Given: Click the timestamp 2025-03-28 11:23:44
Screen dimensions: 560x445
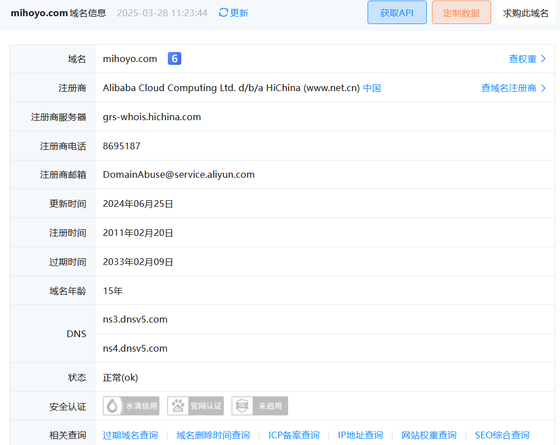Looking at the screenshot, I should 162,13.
